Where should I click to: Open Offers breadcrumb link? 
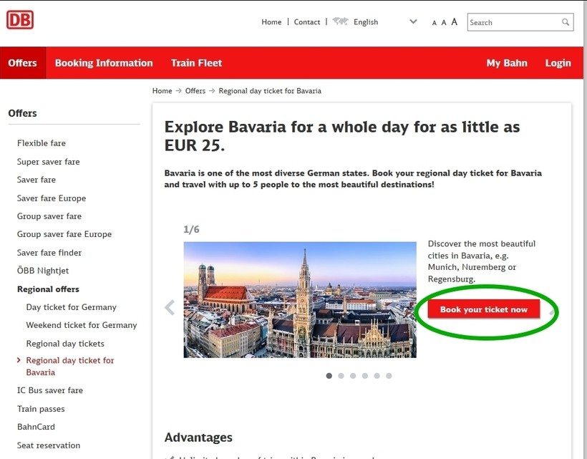pyautogui.click(x=195, y=91)
